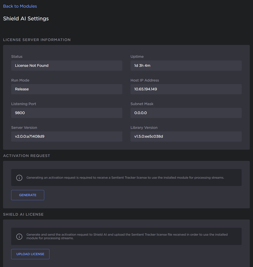Click the Subnet Mask field showing 0.0.0.0
This screenshot has height=267, width=253.
pyautogui.click(x=186, y=113)
